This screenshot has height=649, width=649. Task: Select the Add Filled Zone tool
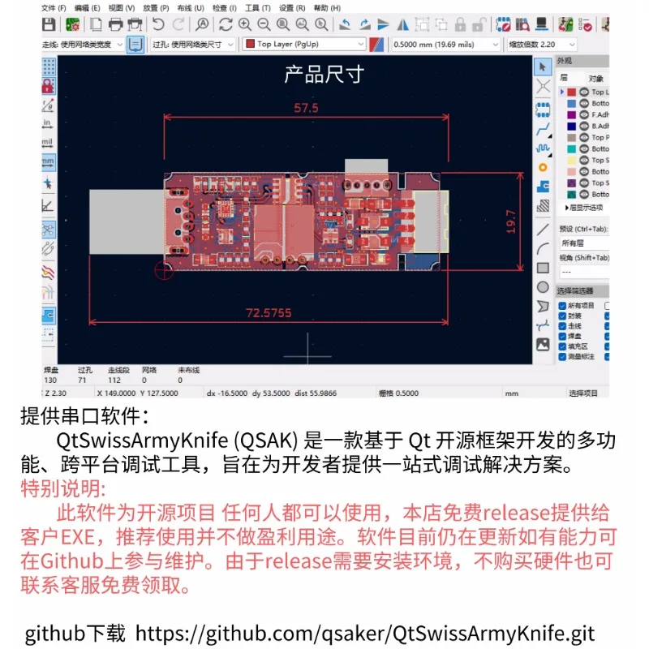(x=543, y=187)
